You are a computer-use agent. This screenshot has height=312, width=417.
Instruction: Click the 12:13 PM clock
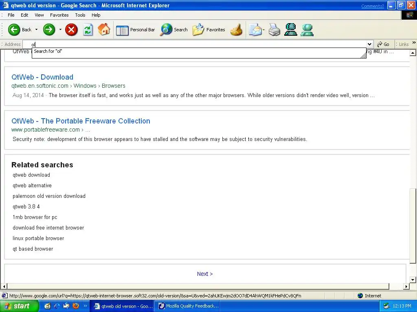pyautogui.click(x=402, y=306)
